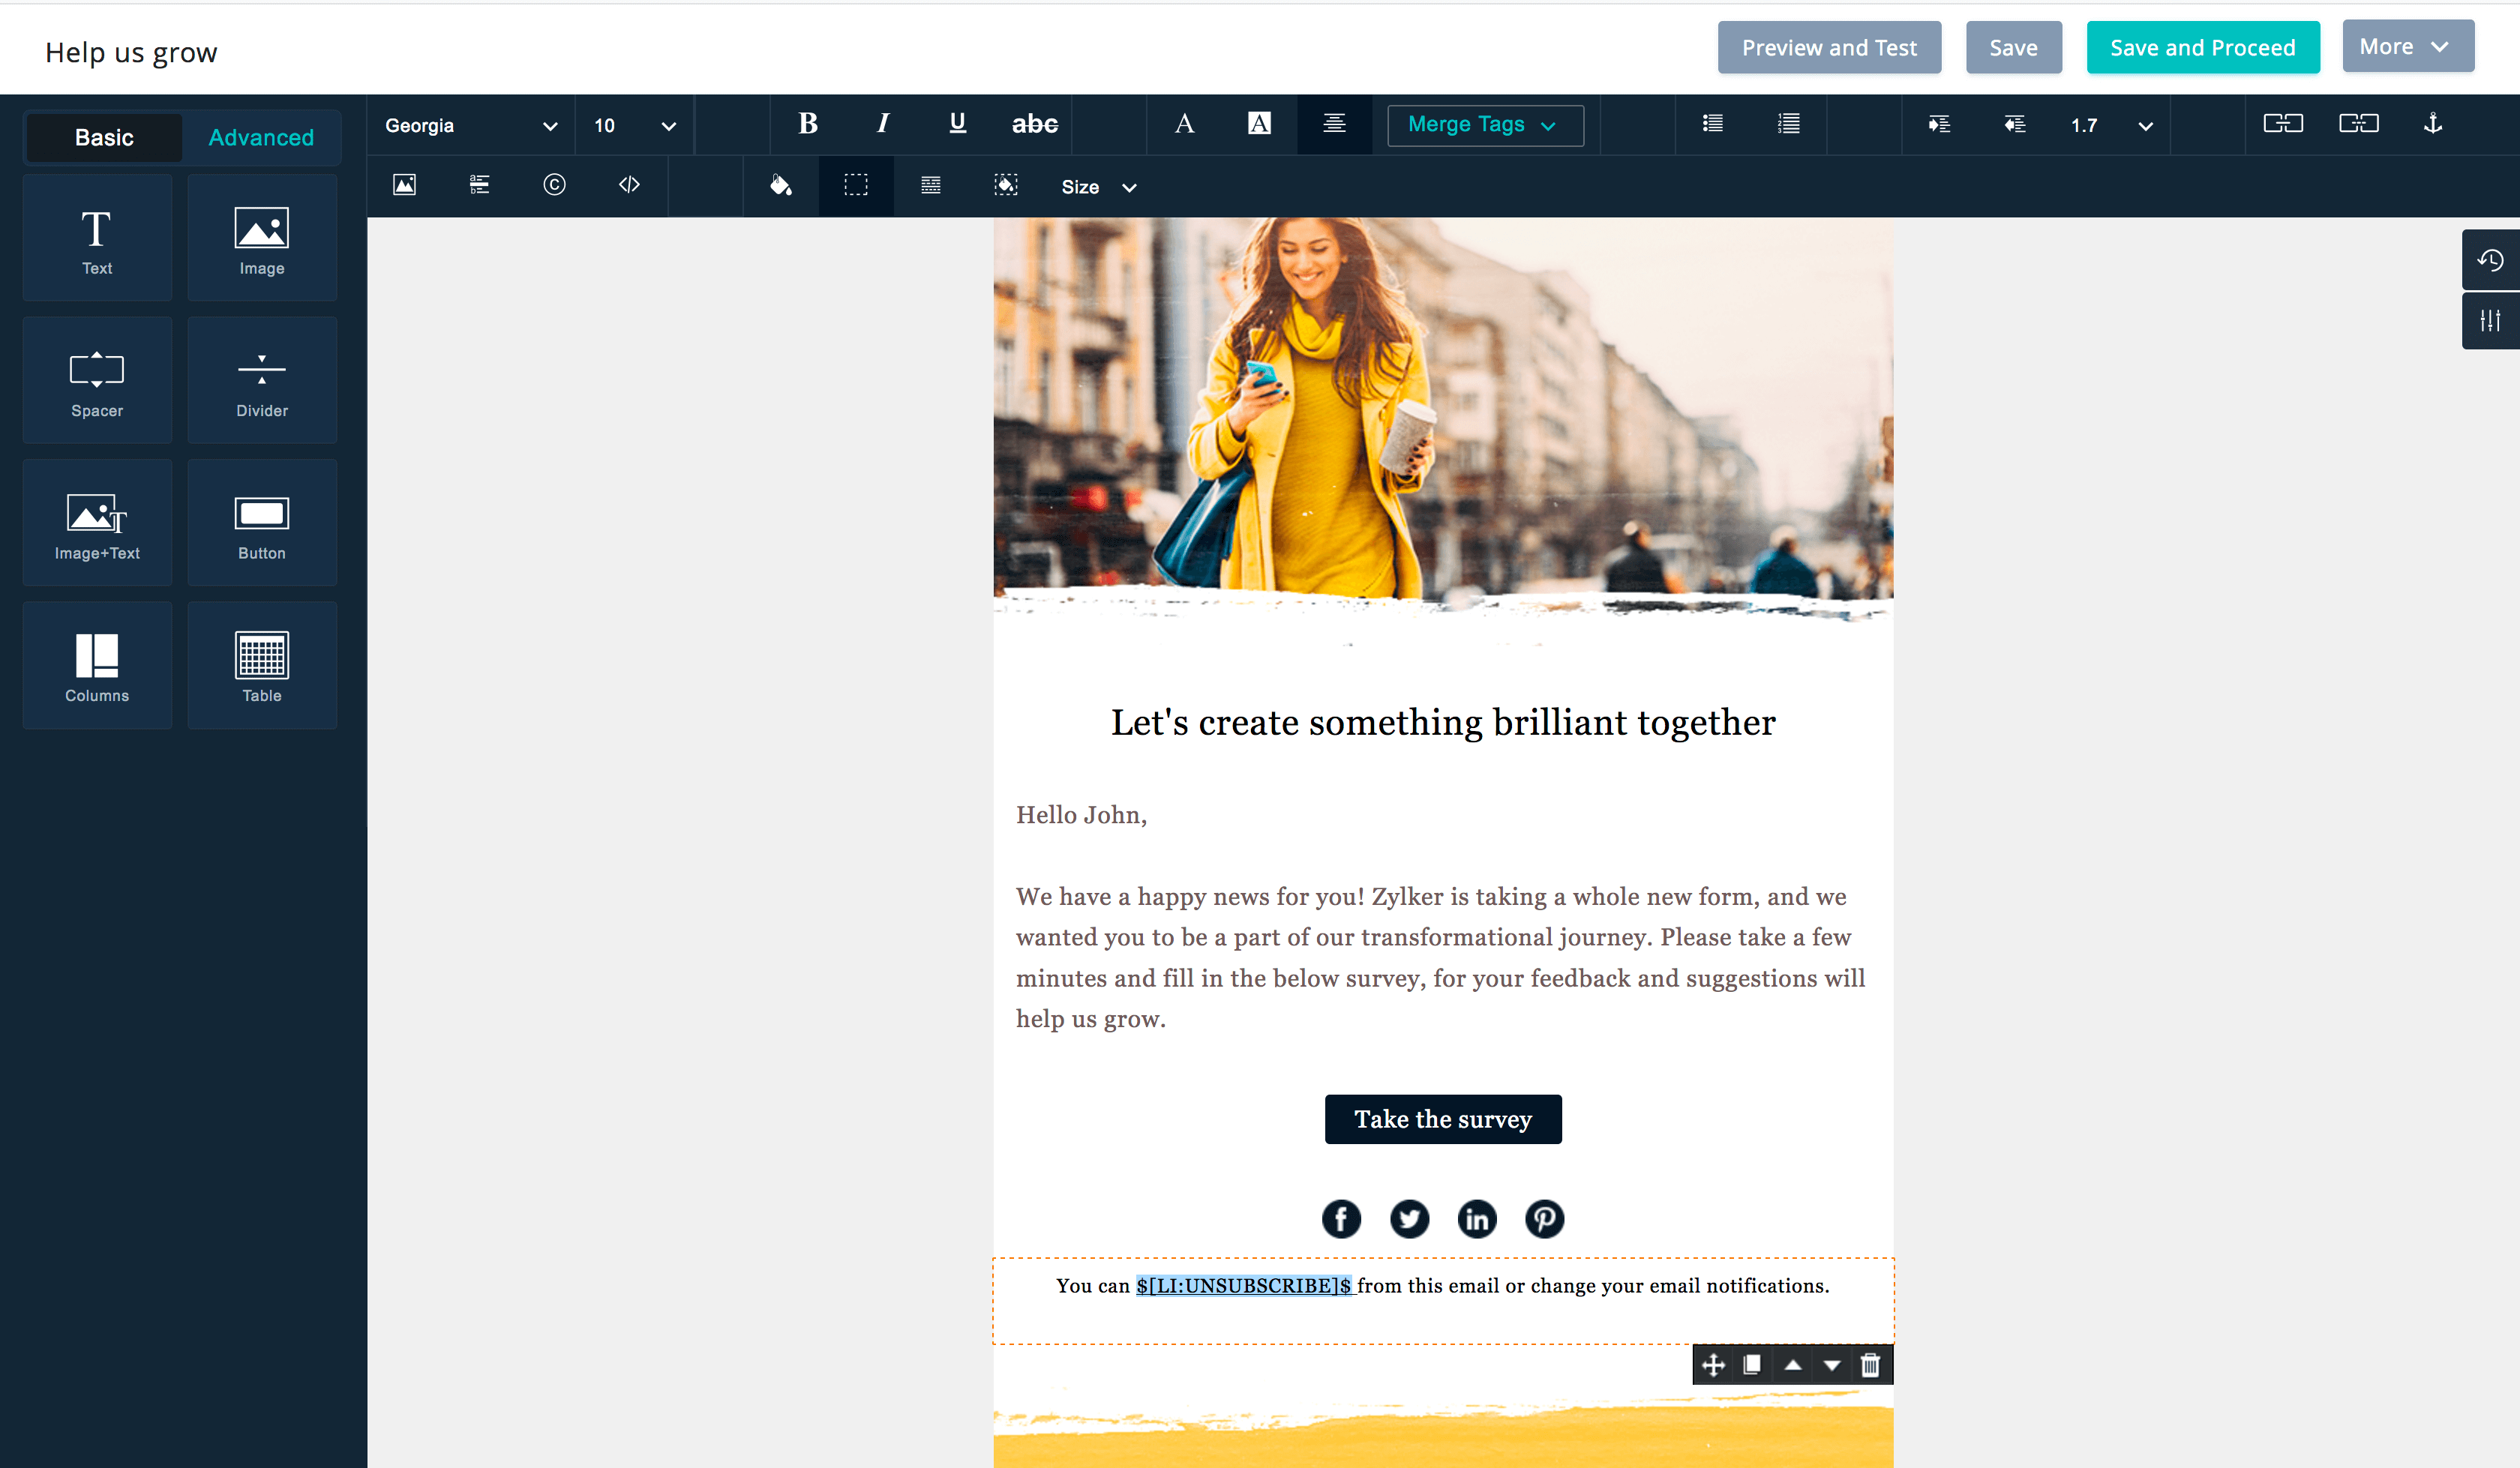This screenshot has width=2520, height=1468.
Task: Delete the selected footer block
Action: [x=1870, y=1365]
